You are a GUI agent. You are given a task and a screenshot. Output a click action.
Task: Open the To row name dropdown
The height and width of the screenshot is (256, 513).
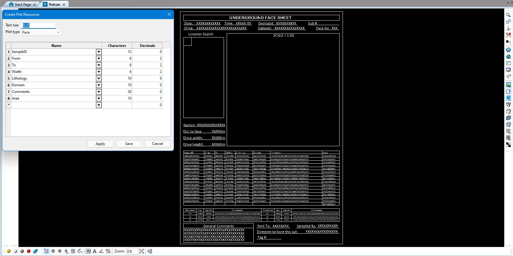[99, 65]
